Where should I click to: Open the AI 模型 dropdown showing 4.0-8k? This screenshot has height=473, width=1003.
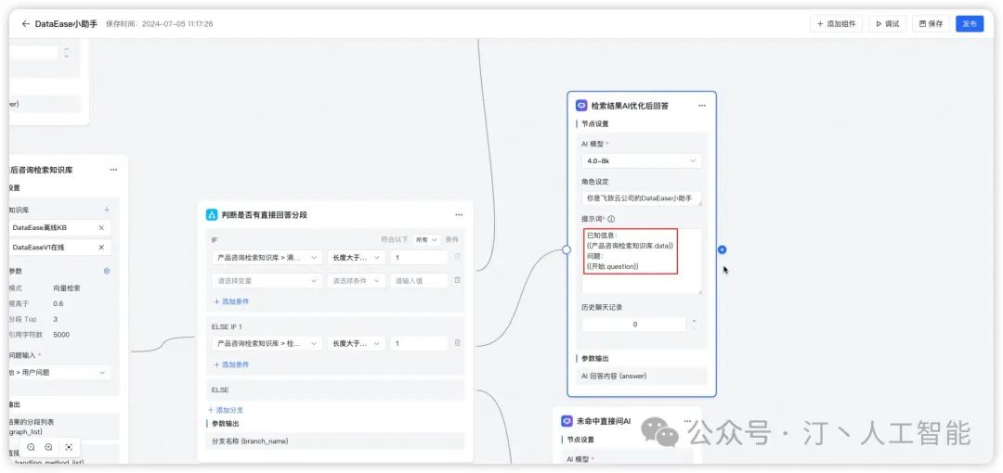(641, 161)
